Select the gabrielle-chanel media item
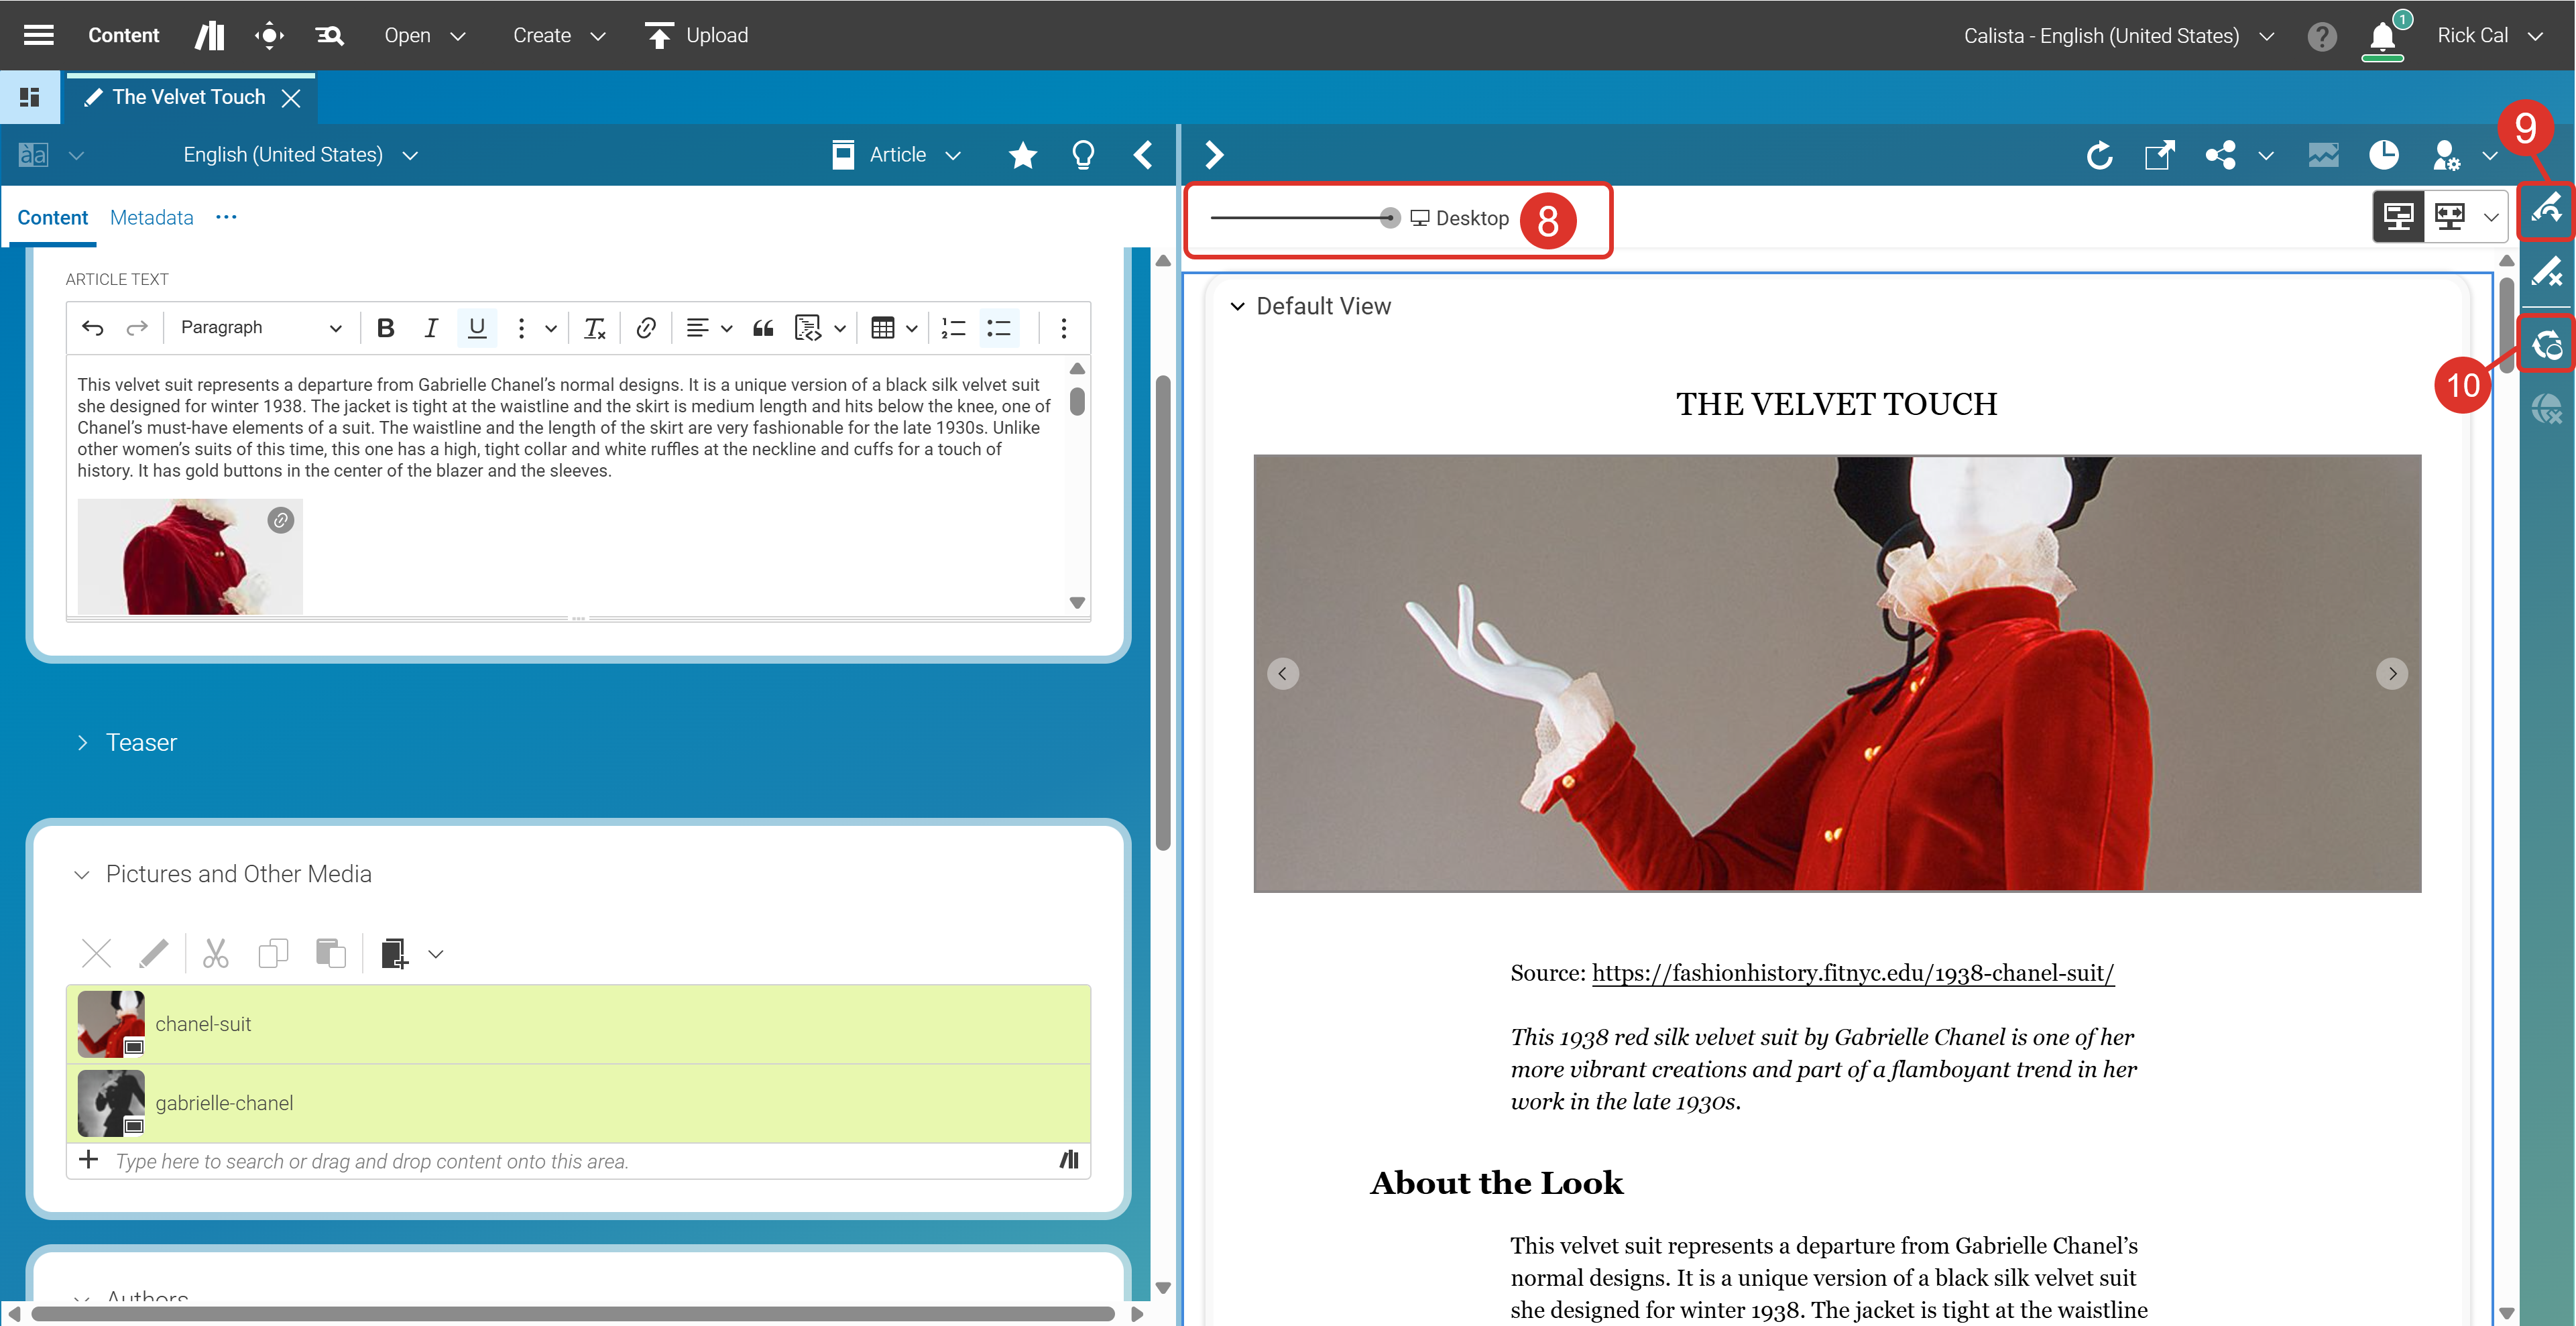 coord(224,1103)
